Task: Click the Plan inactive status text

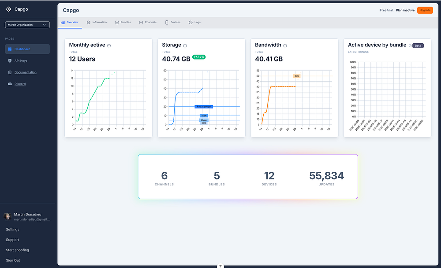Action: (x=405, y=10)
